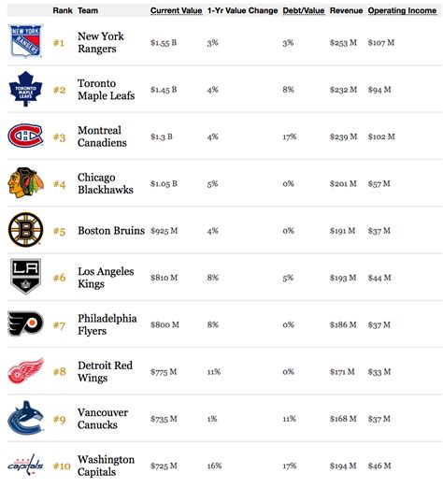Open the Toronto Maple Leafs team name
The width and height of the screenshot is (443, 488).
[107, 90]
